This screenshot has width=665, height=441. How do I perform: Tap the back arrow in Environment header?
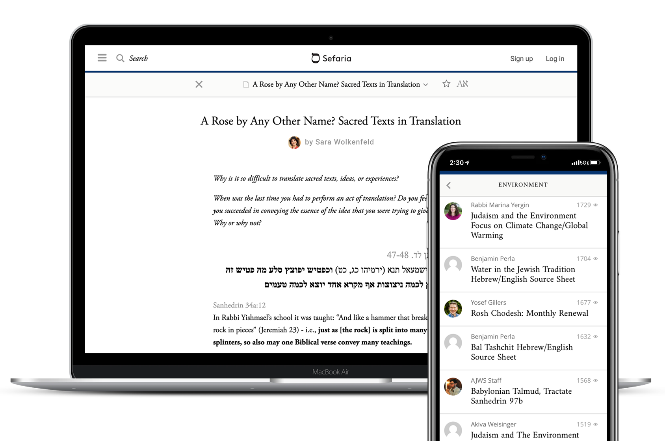448,185
